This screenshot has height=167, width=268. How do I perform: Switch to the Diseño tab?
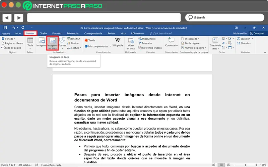[x=43, y=33]
